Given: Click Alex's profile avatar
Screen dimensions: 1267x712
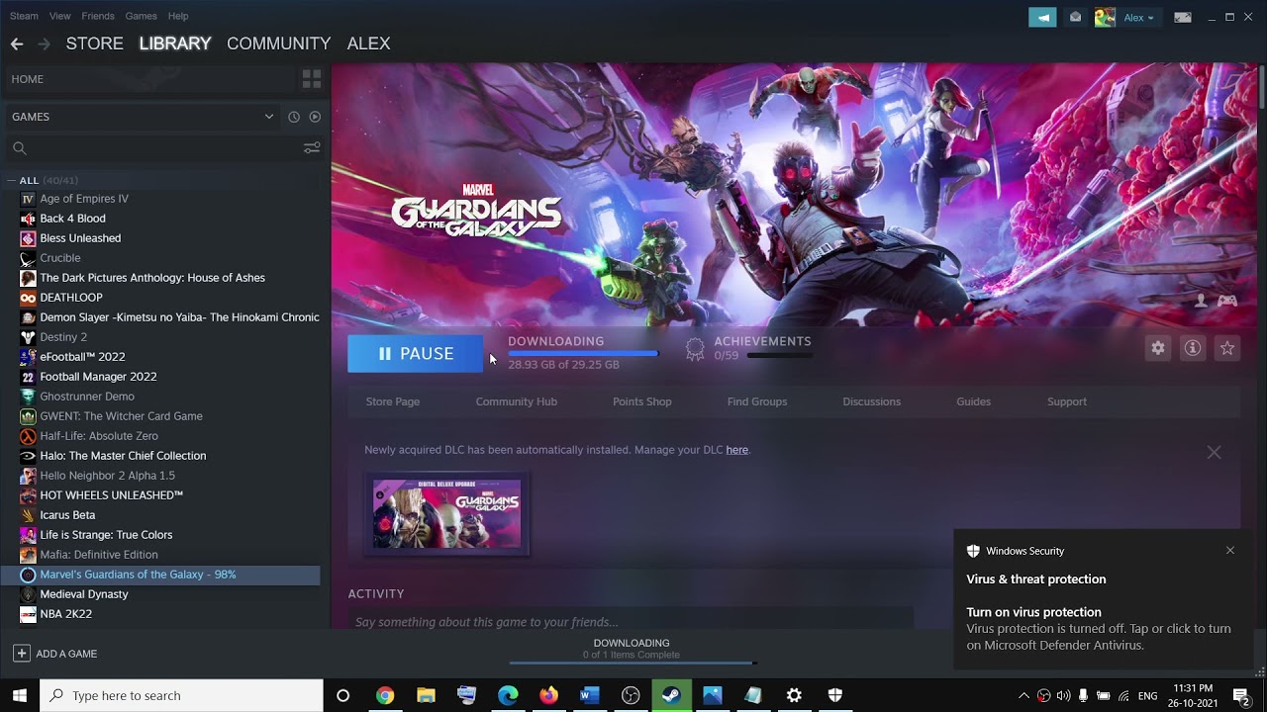Looking at the screenshot, I should [x=1105, y=17].
